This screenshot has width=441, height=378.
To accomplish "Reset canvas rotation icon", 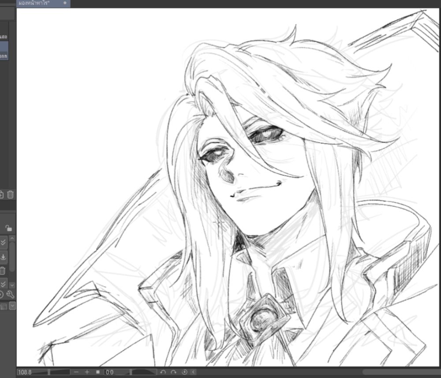I will [x=184, y=372].
